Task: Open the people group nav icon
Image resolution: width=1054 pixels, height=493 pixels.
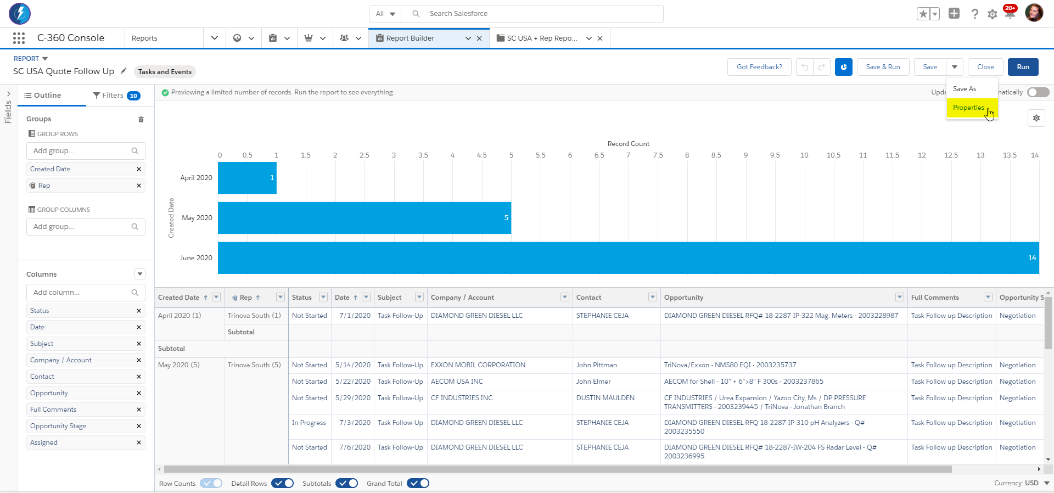Action: tap(344, 38)
